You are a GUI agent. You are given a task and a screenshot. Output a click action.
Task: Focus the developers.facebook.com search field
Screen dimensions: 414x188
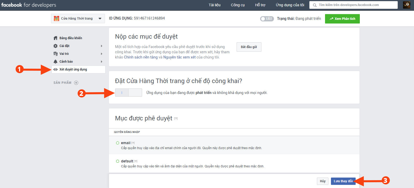click(356, 5)
